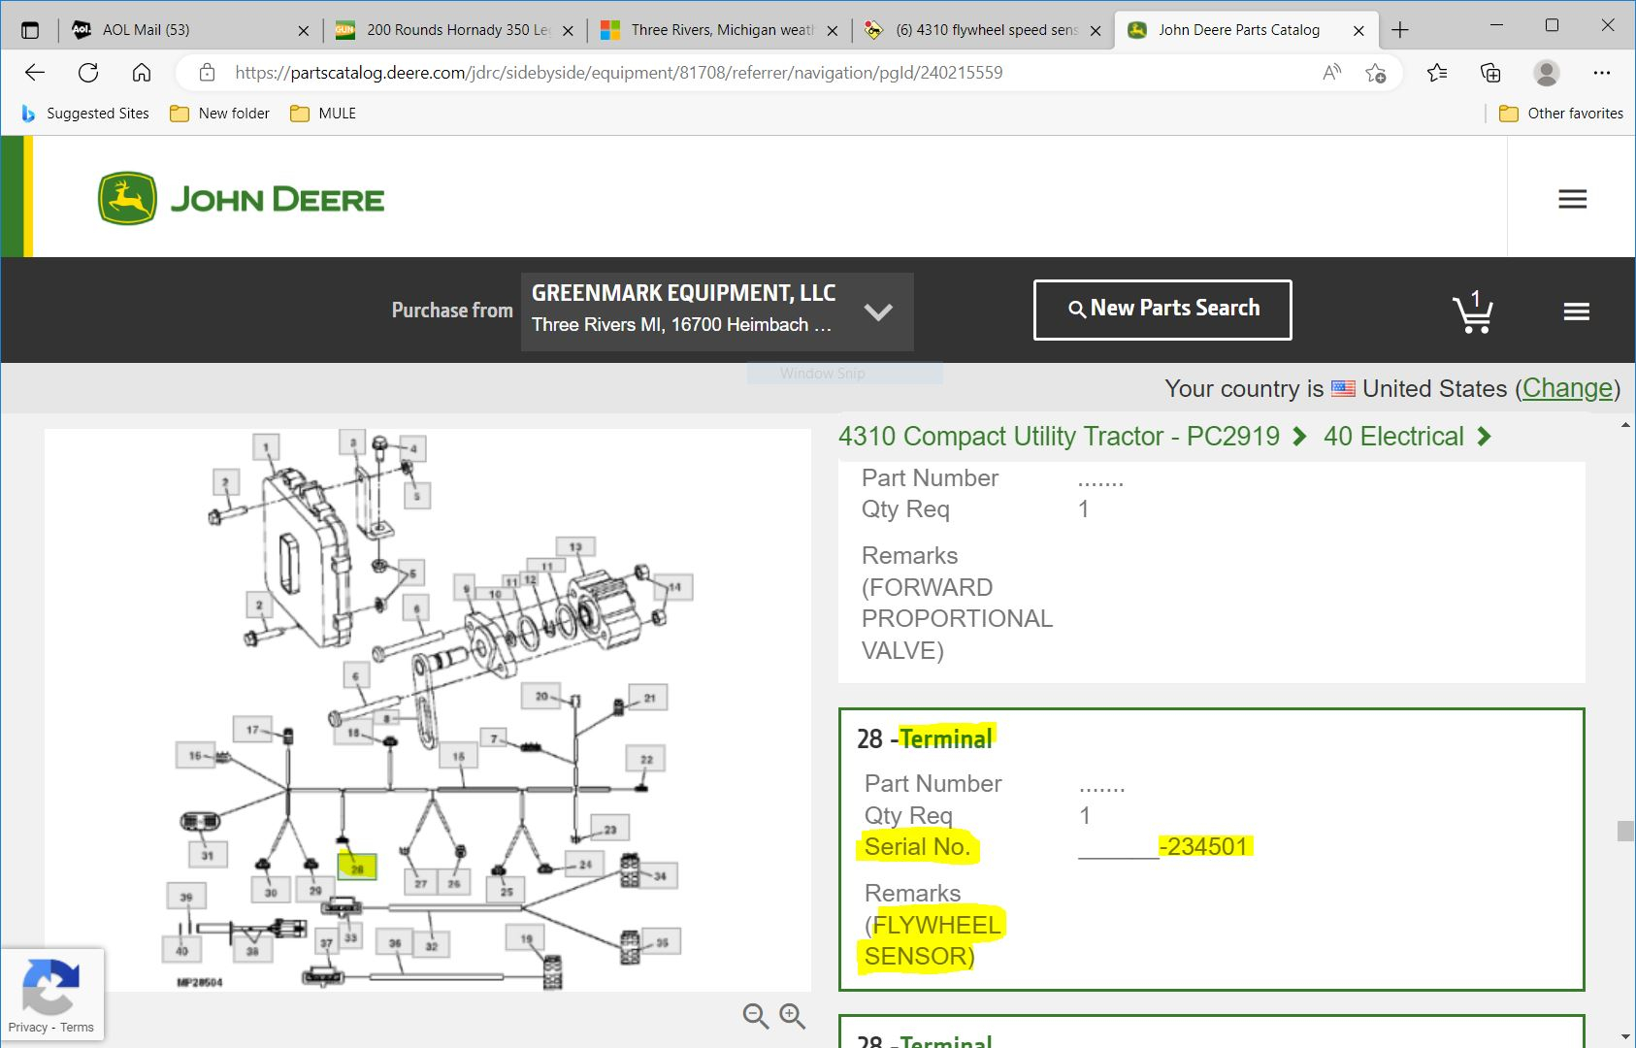Expand the Greenmark Equipment dealer dropdown
This screenshot has height=1048, width=1636.
tap(878, 311)
